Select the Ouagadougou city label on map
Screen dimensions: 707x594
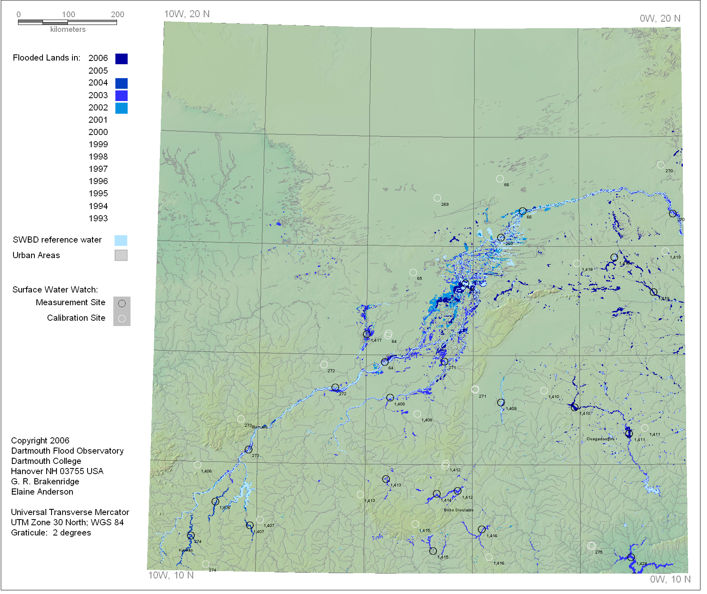pyautogui.click(x=600, y=439)
